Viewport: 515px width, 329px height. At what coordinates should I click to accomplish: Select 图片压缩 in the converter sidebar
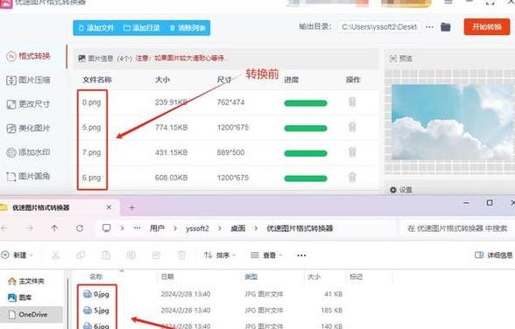[29, 80]
